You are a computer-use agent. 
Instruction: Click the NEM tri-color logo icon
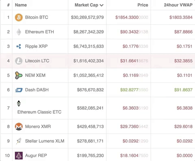[19, 75]
